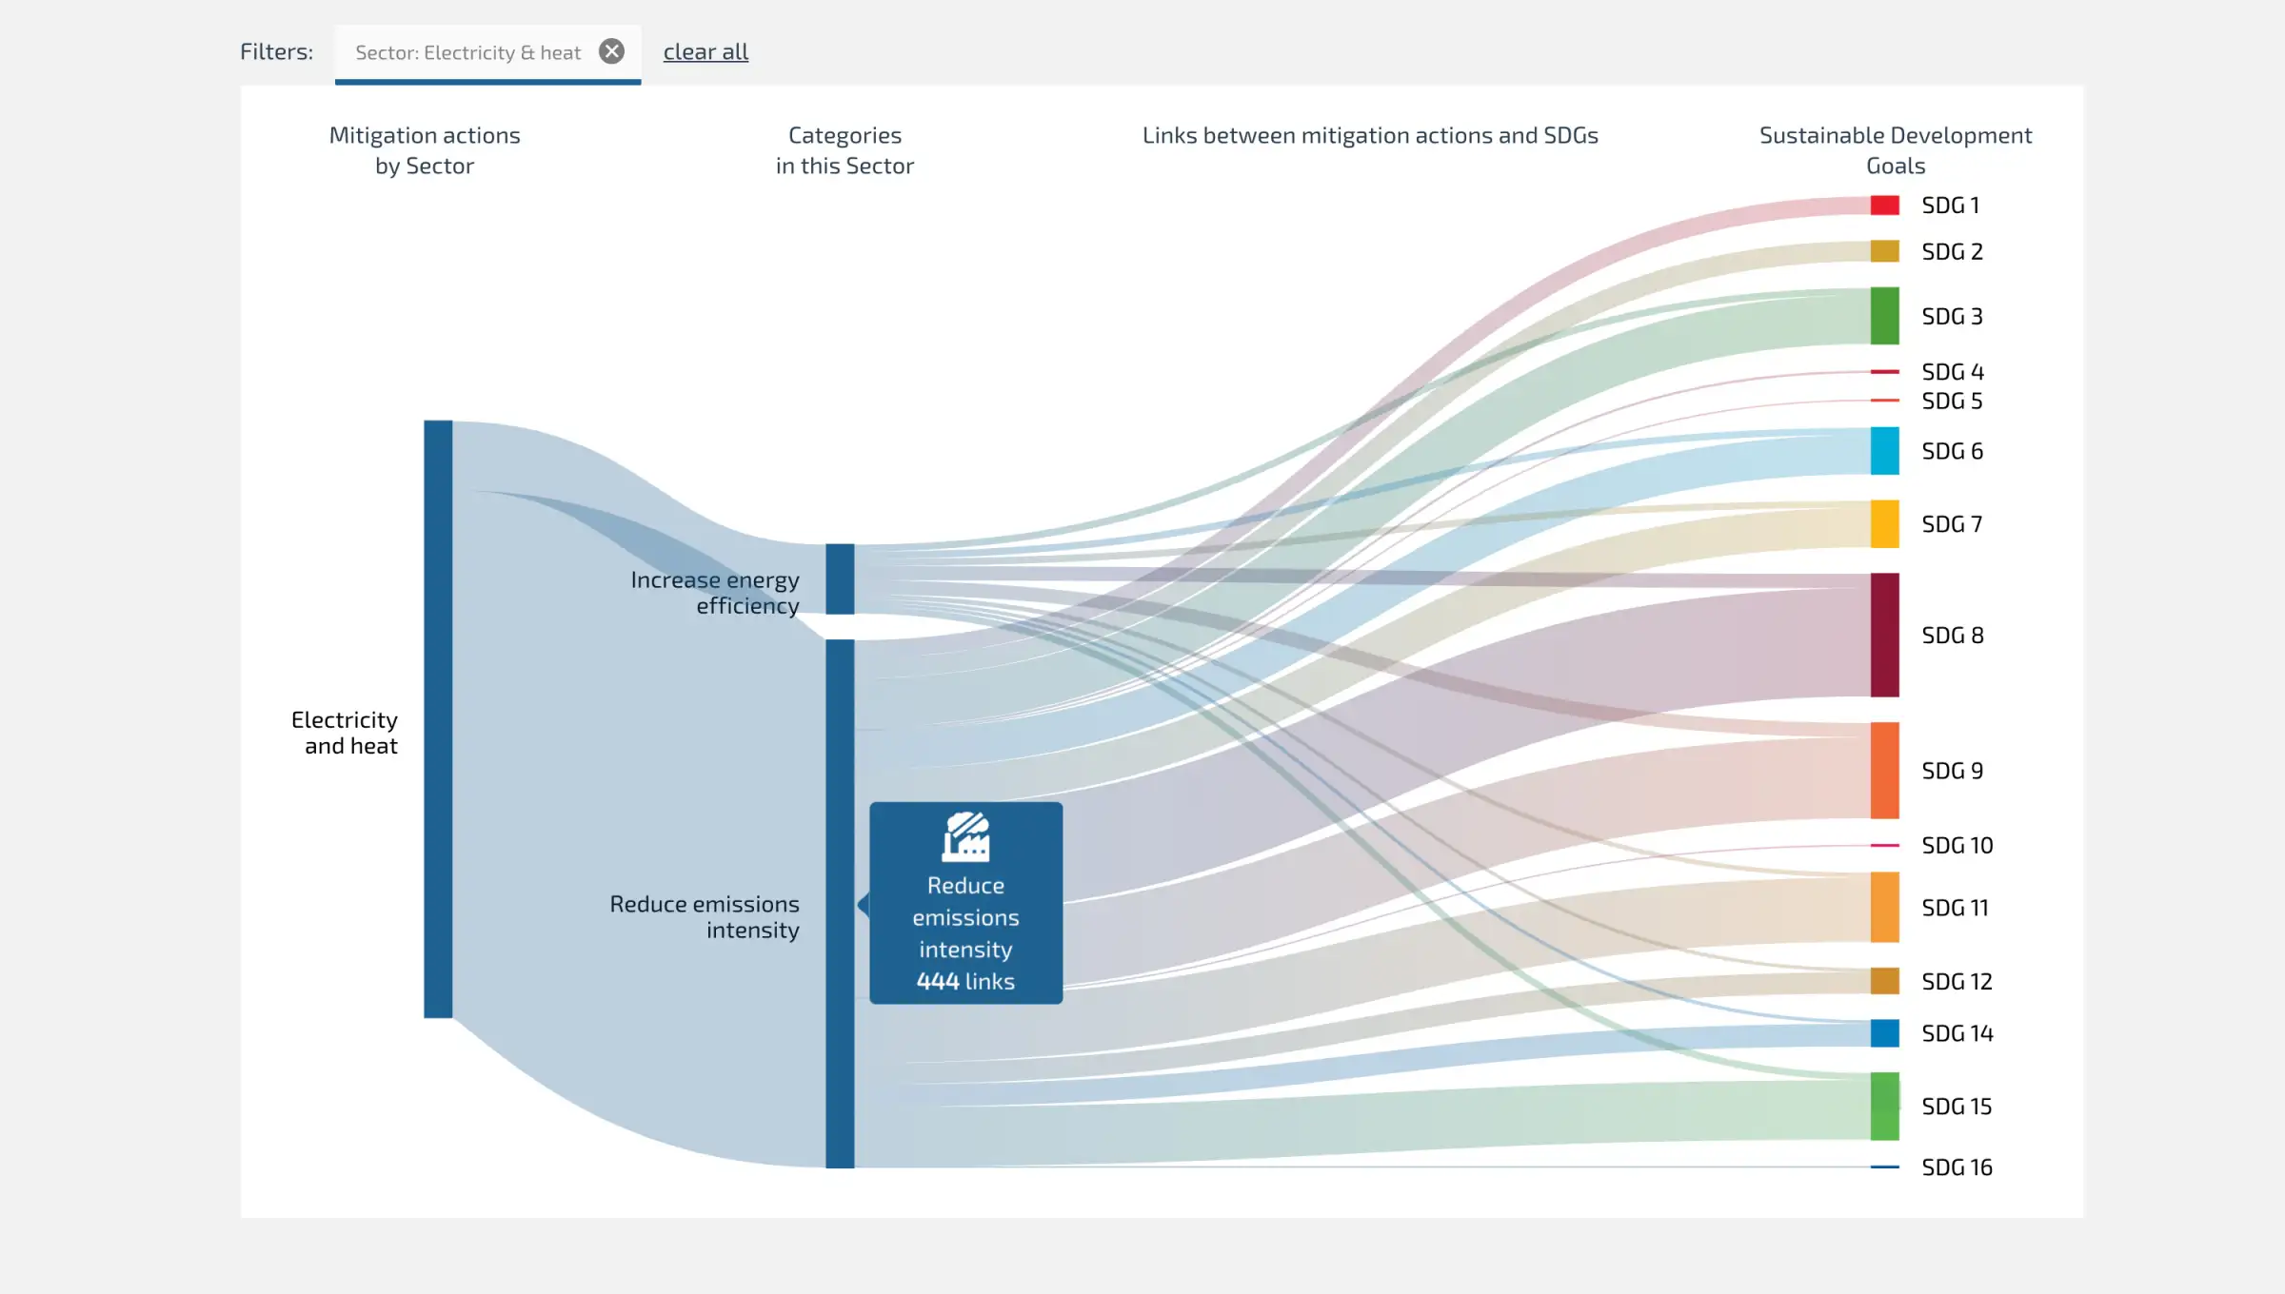
Task: Select the Reduce emissions intensity category bar
Action: pos(840,904)
